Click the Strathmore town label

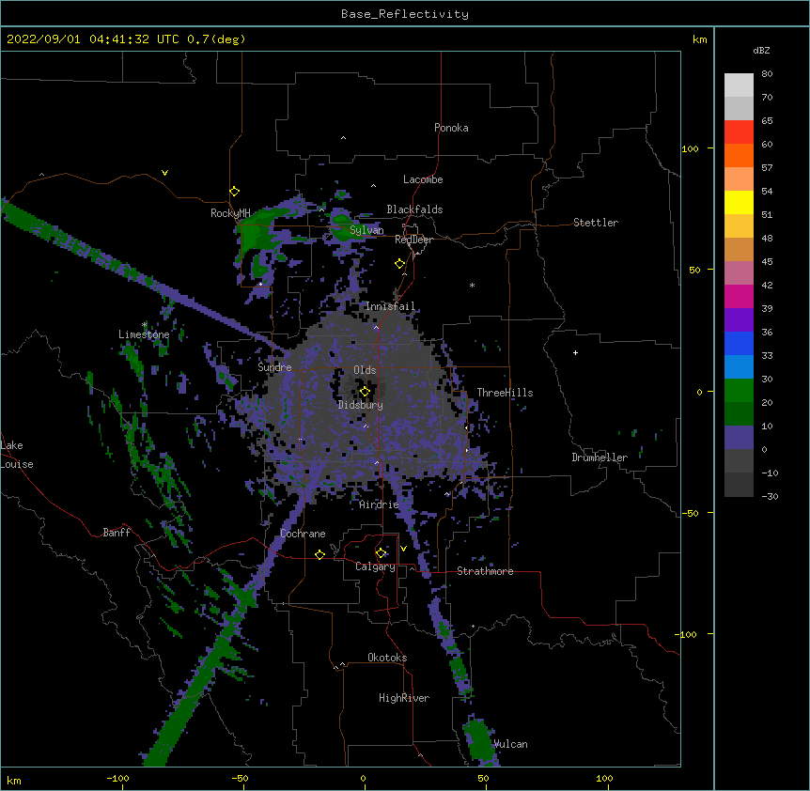coord(485,571)
